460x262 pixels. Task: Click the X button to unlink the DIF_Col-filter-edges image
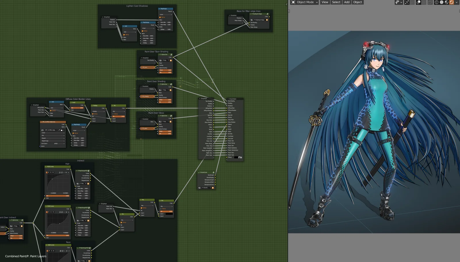point(64,130)
